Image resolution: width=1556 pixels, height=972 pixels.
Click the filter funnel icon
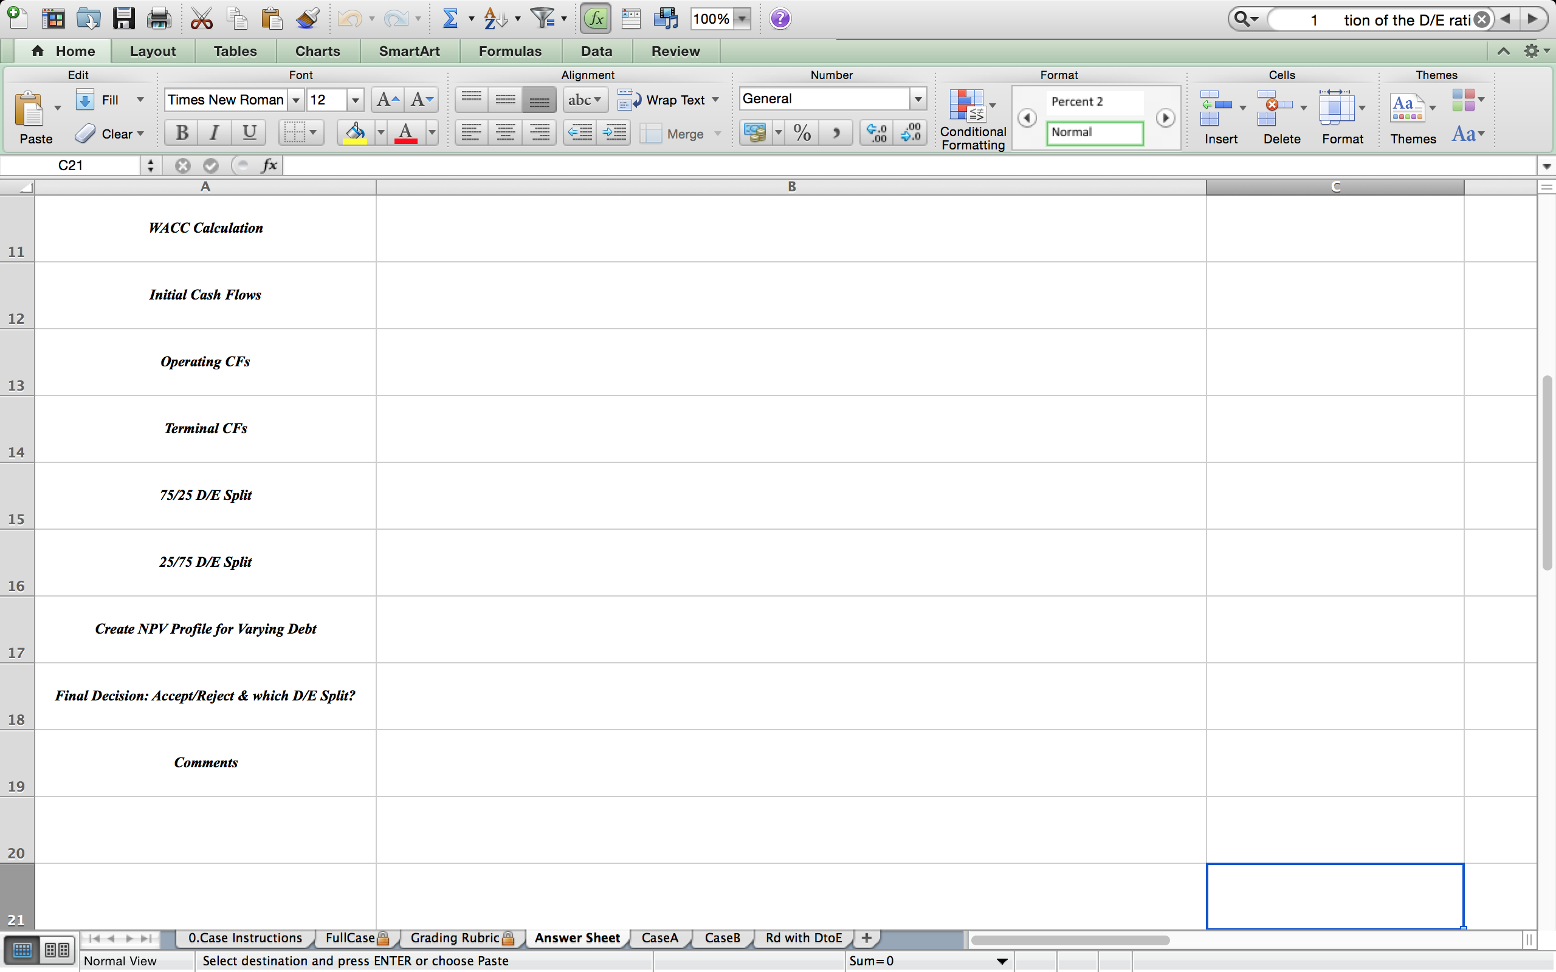[x=543, y=19]
